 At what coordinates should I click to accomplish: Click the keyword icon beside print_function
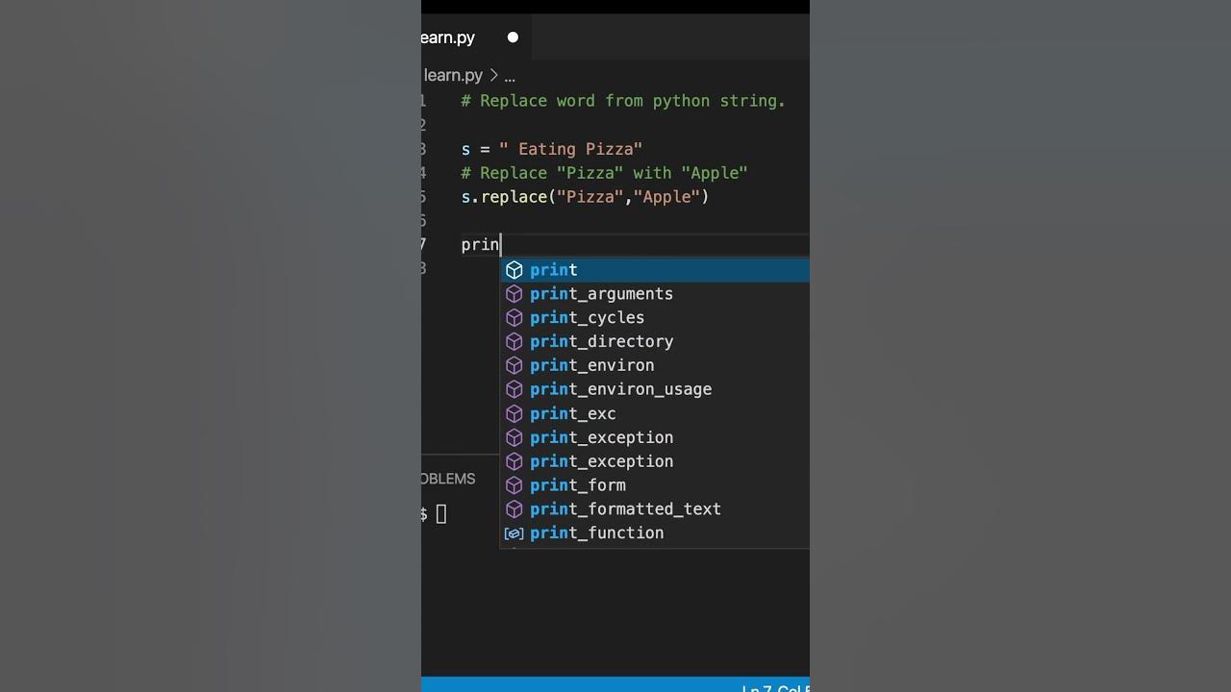(x=515, y=533)
